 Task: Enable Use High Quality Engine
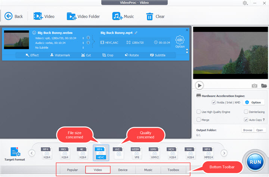point(198,112)
